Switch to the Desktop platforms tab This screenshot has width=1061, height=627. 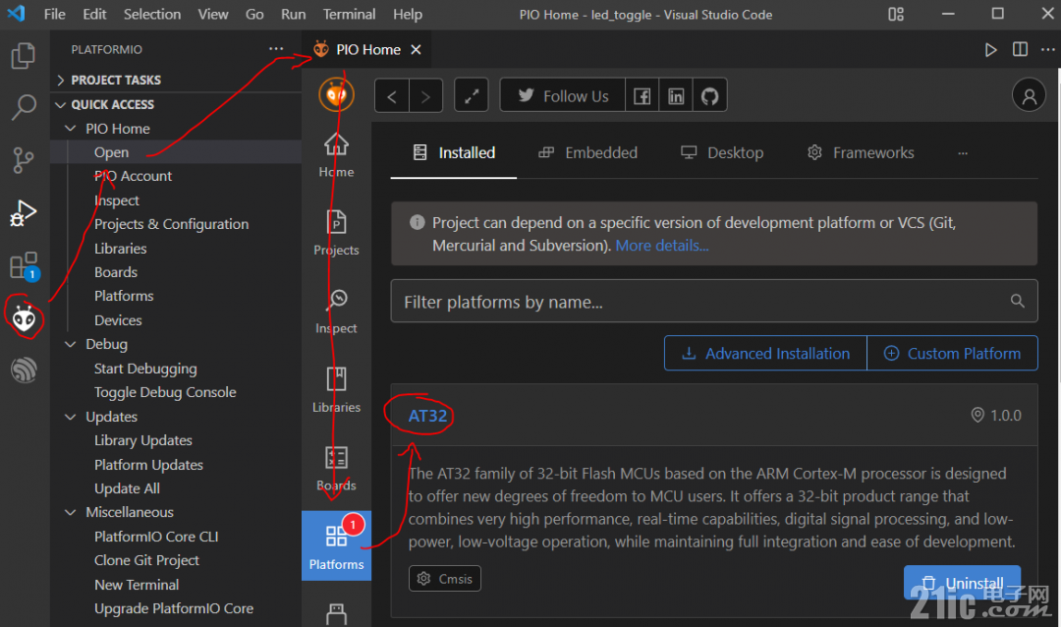pos(722,153)
